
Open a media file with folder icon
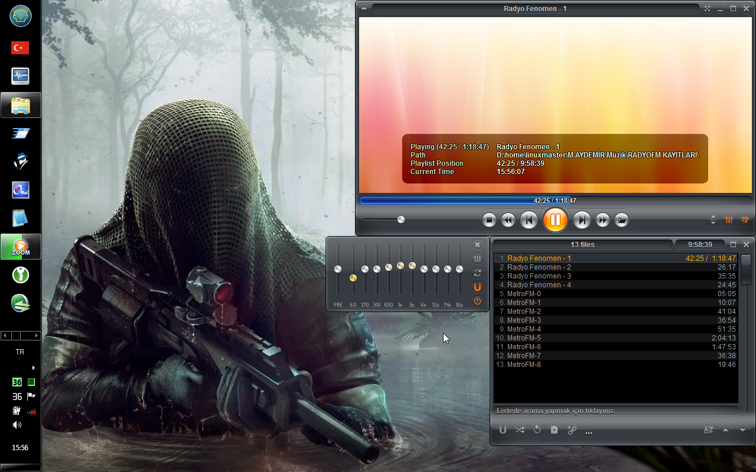click(x=621, y=220)
